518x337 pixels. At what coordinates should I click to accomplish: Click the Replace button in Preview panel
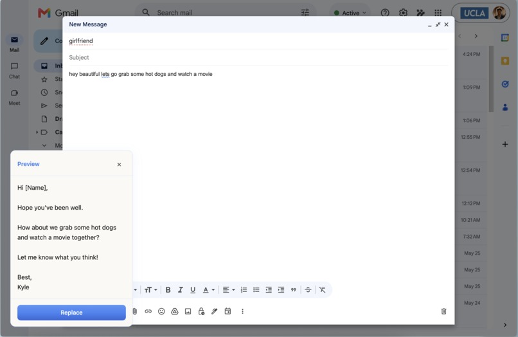pyautogui.click(x=71, y=313)
